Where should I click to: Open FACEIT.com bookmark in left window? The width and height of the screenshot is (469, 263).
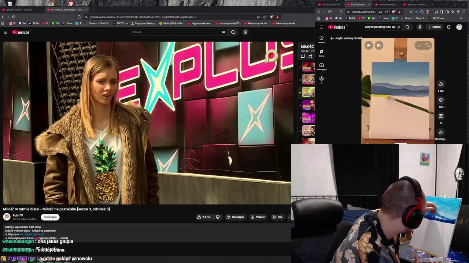tap(121, 23)
